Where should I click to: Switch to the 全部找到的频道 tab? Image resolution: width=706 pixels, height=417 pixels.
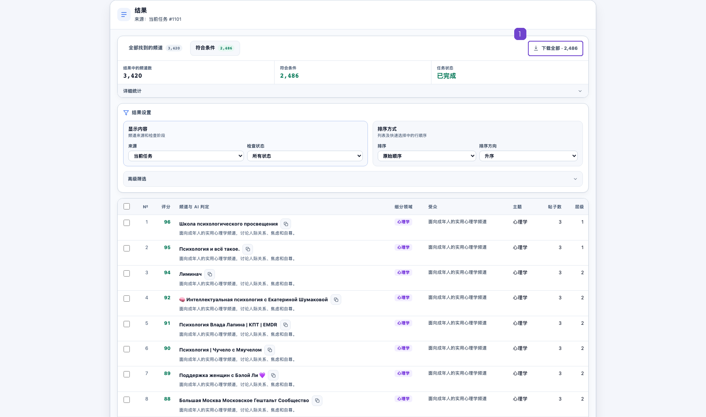pyautogui.click(x=155, y=48)
